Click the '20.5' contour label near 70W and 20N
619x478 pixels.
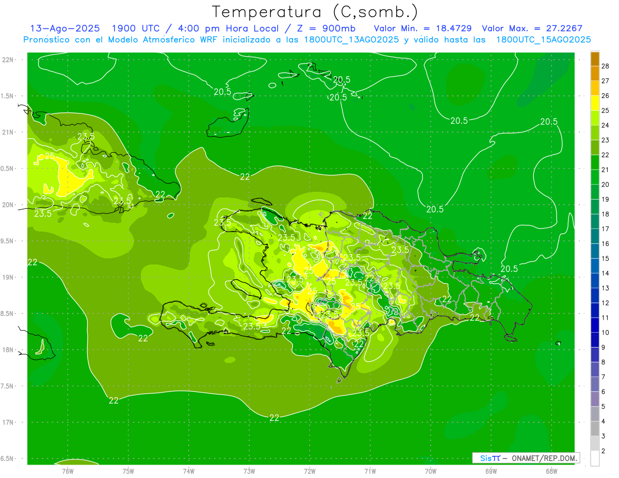click(435, 209)
